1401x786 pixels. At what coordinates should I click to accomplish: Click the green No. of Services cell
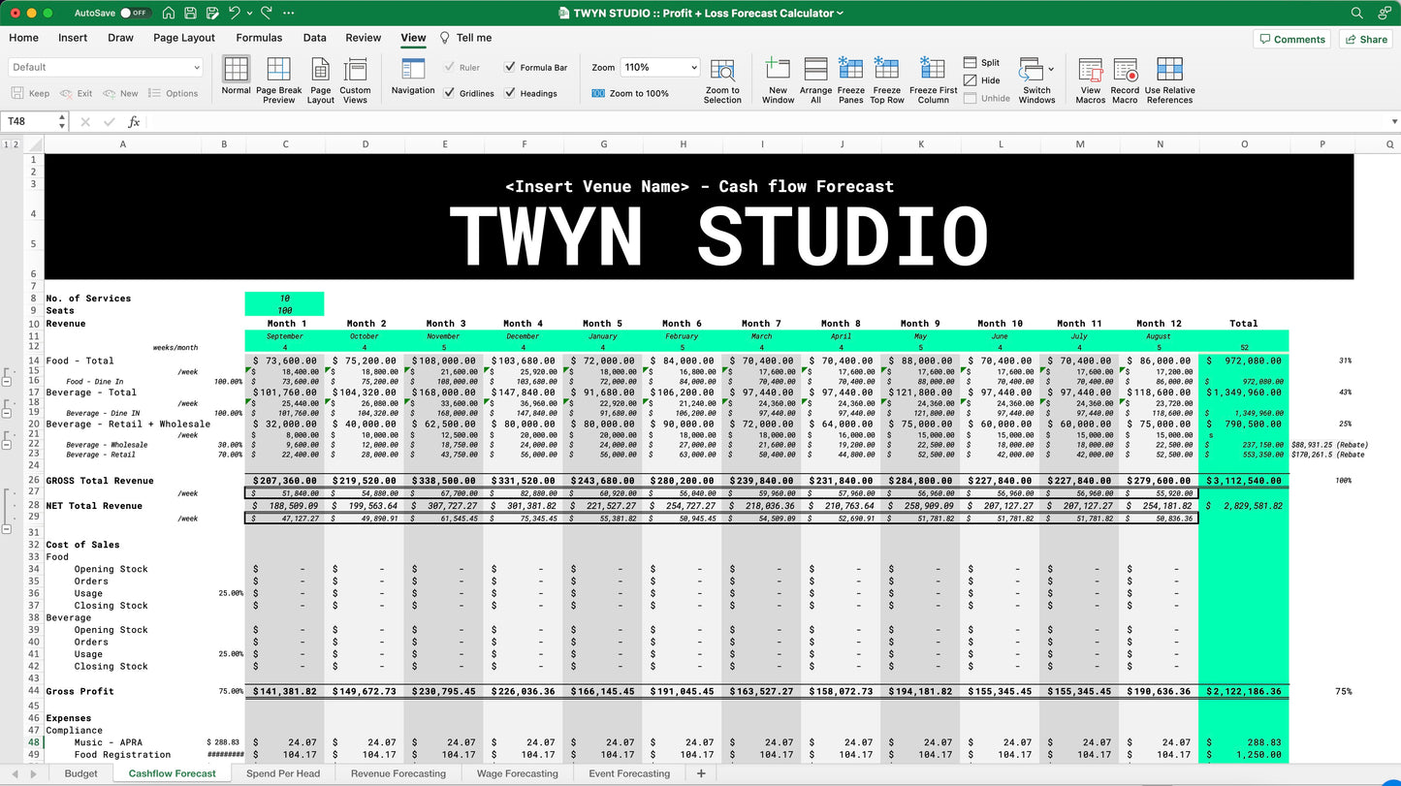point(285,299)
